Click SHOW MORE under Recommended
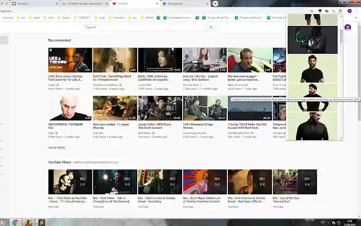361x226 pixels. point(56,147)
